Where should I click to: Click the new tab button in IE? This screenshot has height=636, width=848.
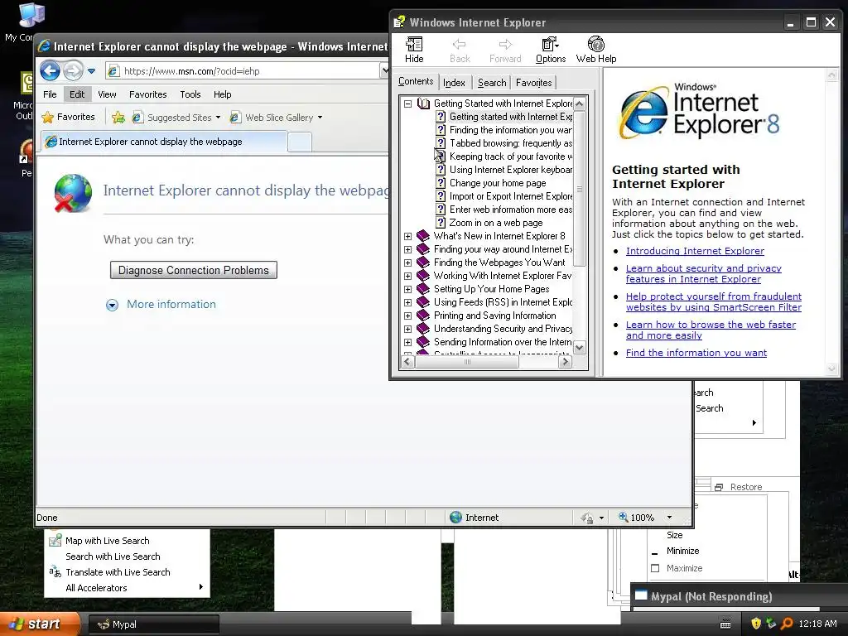[300, 142]
